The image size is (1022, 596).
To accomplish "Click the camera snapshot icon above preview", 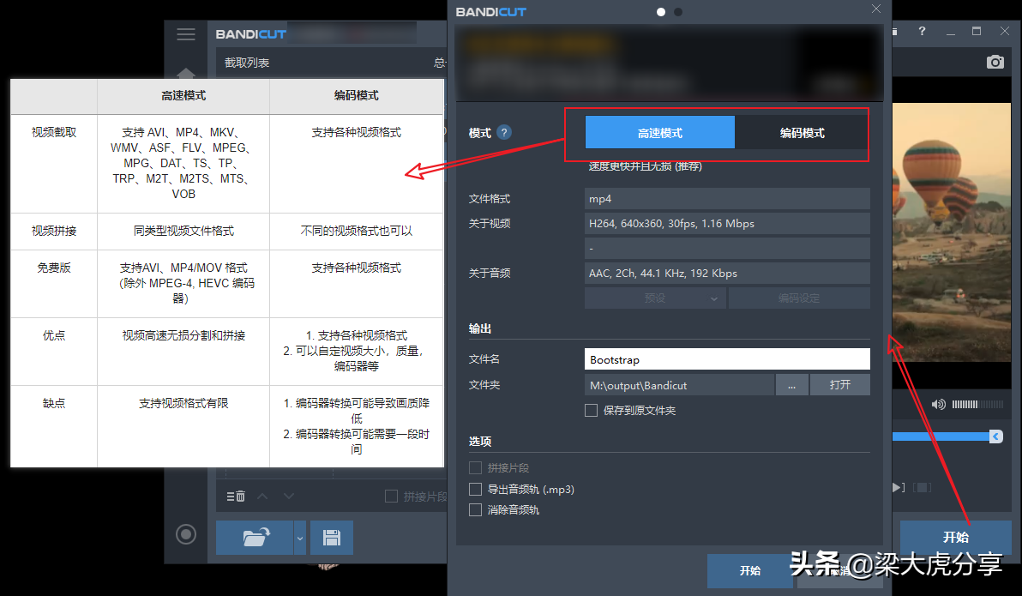I will point(995,62).
